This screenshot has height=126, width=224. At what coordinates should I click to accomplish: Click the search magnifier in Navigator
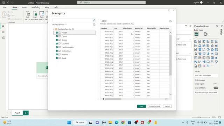(94, 20)
